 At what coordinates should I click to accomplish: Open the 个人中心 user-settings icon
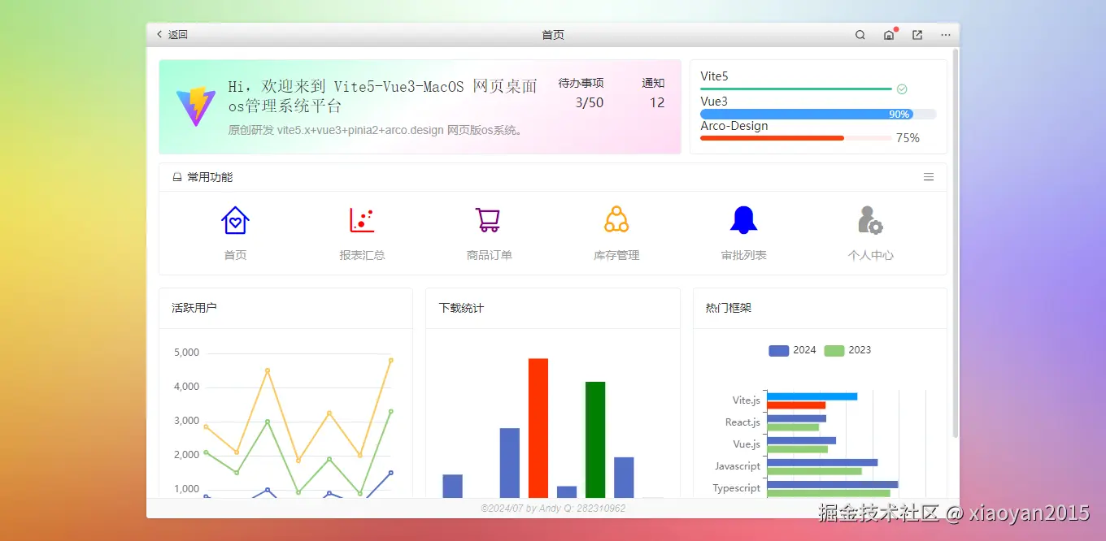(x=870, y=220)
